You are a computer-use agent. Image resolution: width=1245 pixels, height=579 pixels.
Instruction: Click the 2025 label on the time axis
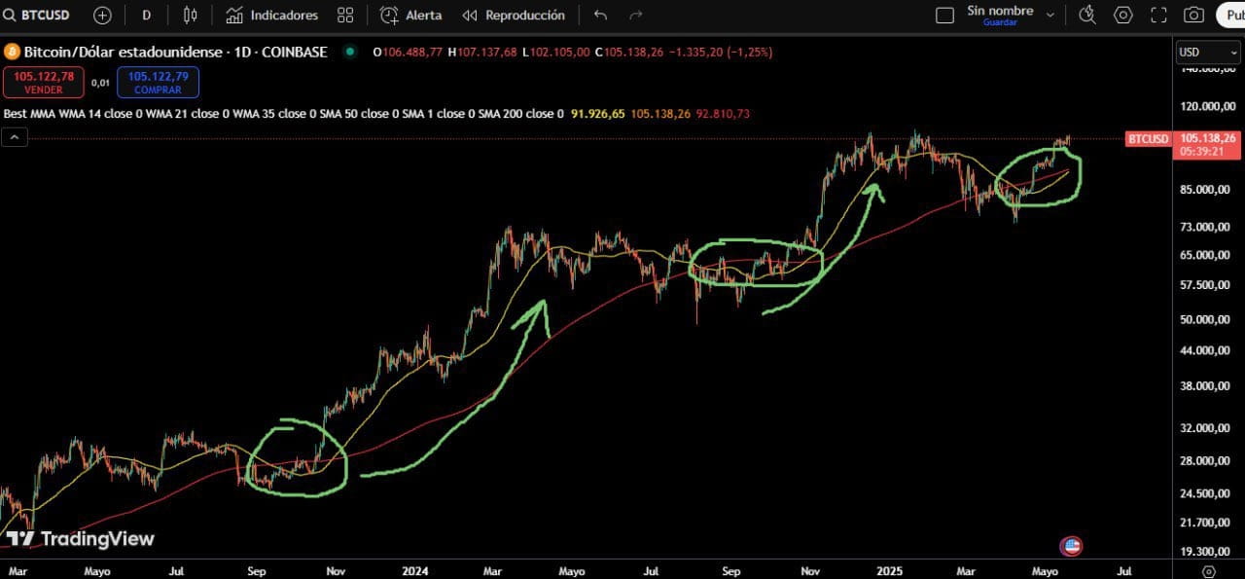[x=892, y=571]
